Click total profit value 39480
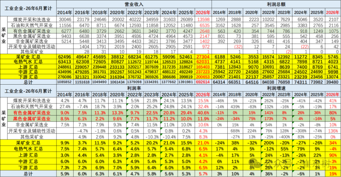 (332, 82)
